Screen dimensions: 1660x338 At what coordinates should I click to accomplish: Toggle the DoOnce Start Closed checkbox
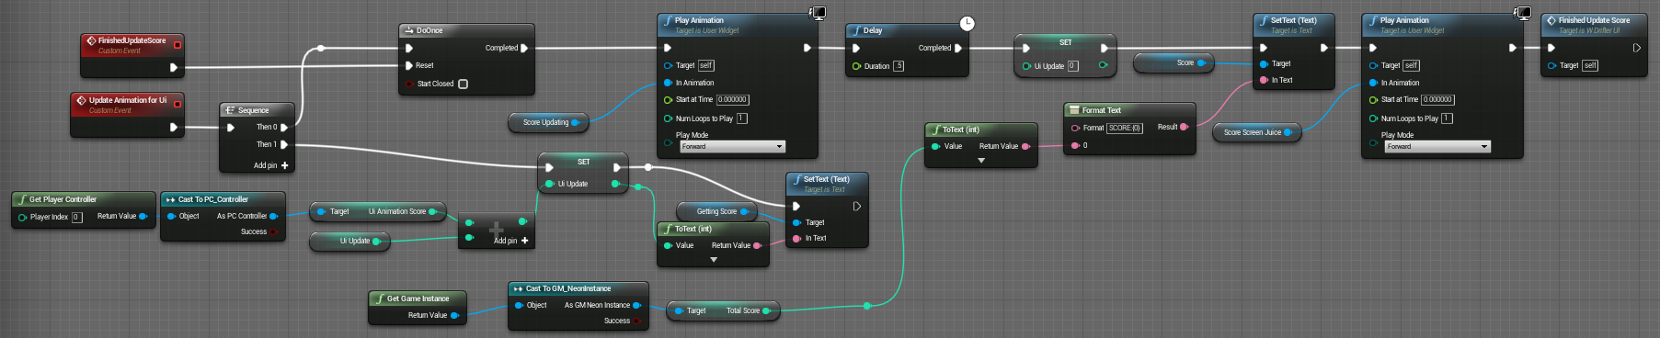click(x=463, y=84)
